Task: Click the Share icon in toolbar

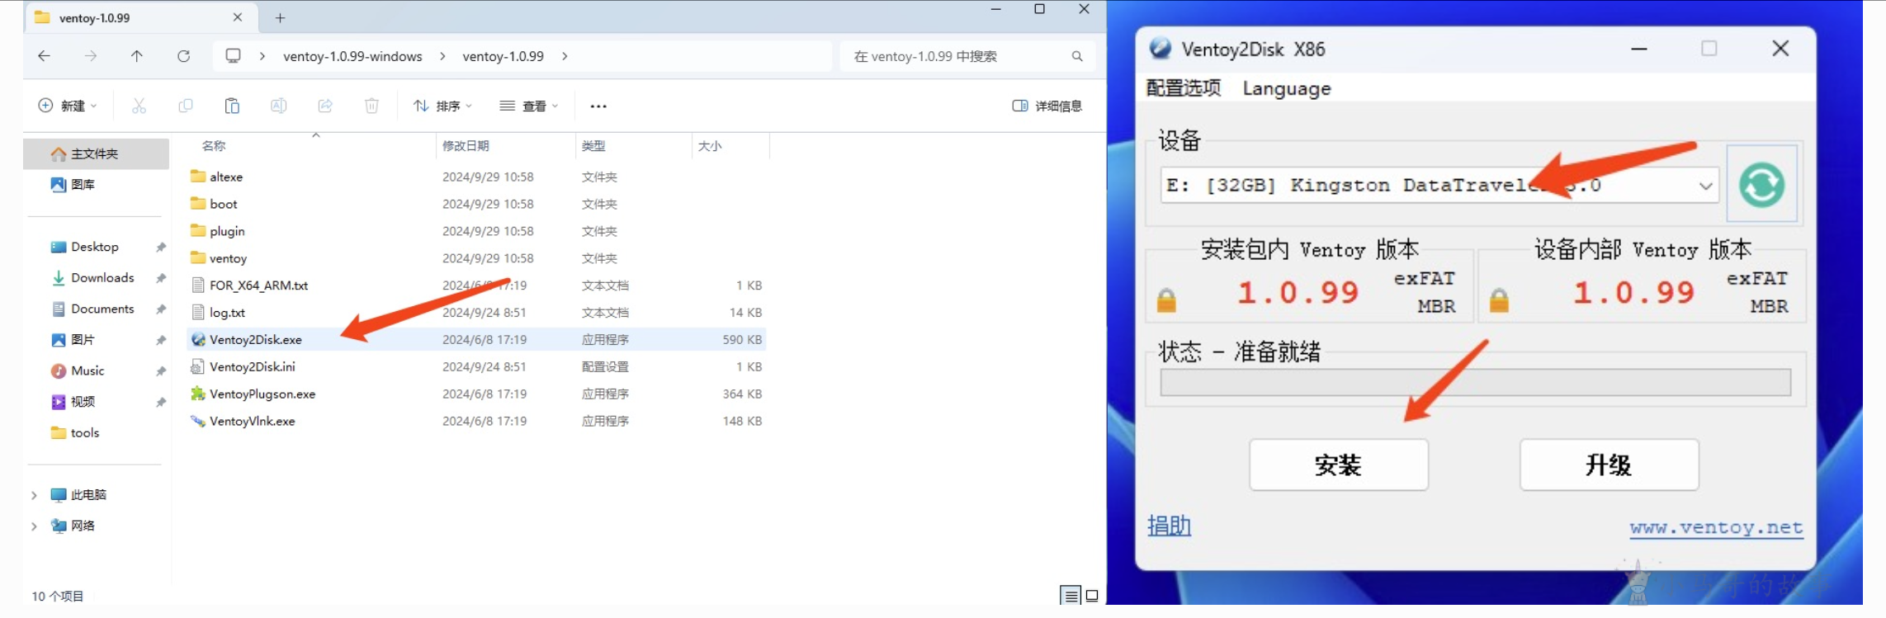Action: click(325, 106)
